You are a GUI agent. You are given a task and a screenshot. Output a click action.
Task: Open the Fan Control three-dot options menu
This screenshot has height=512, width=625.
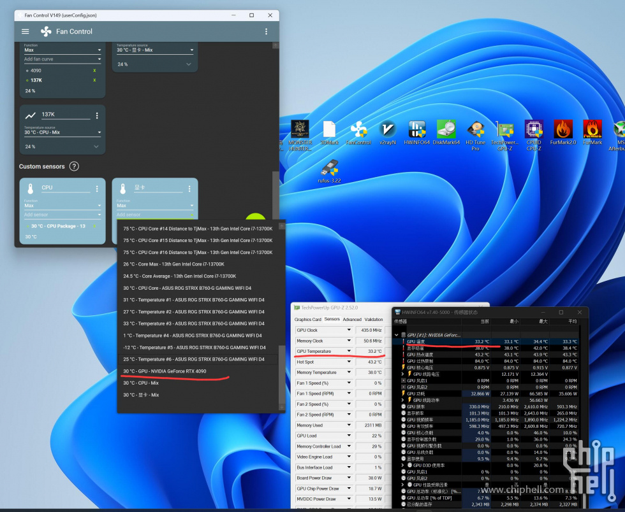pos(266,31)
